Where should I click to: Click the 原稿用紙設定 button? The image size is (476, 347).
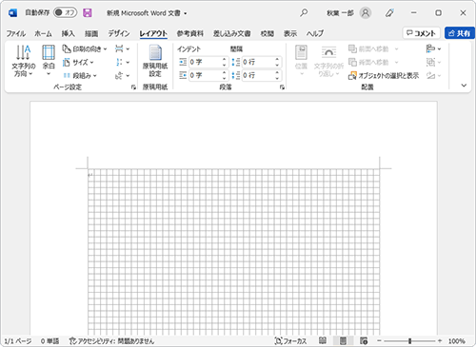pyautogui.click(x=155, y=61)
